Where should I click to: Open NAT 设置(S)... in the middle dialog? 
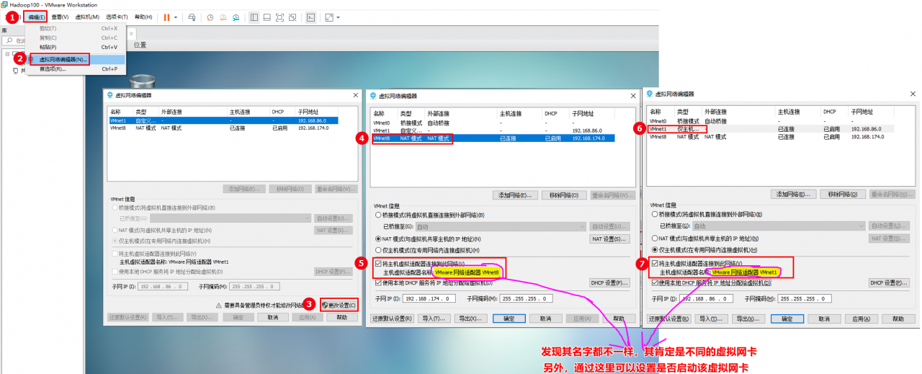609,239
